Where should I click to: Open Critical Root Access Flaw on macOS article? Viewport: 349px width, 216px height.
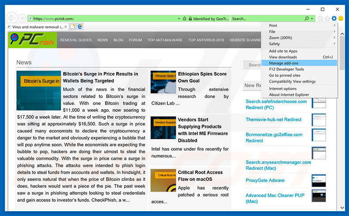(x=200, y=176)
